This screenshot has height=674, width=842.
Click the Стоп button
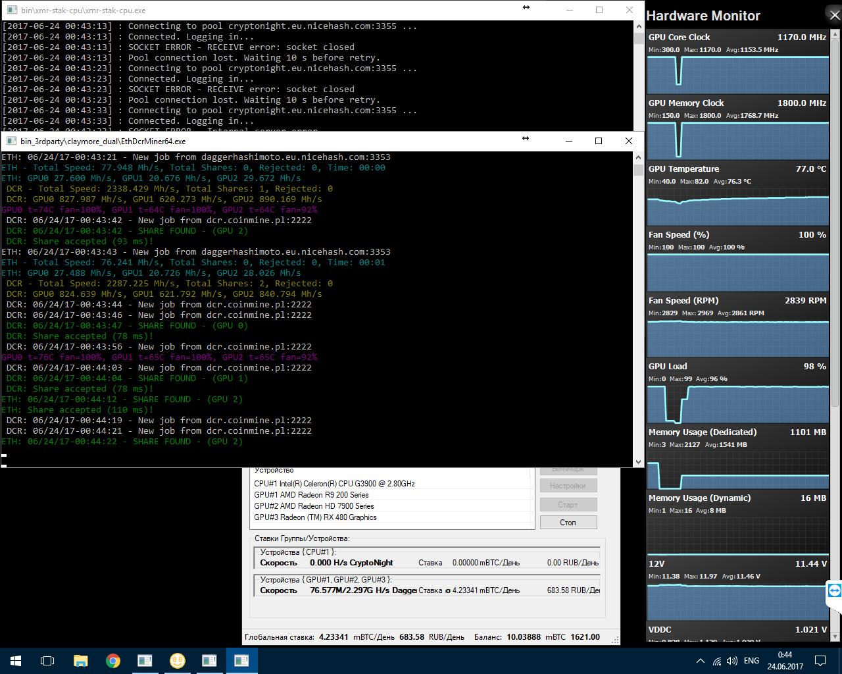click(568, 522)
